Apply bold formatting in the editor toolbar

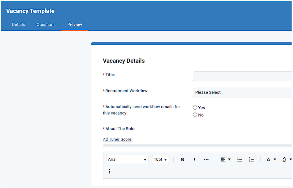(x=183, y=159)
